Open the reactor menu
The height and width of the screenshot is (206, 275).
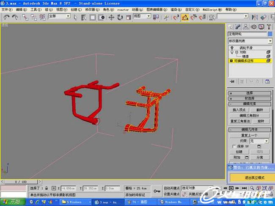click(123, 10)
